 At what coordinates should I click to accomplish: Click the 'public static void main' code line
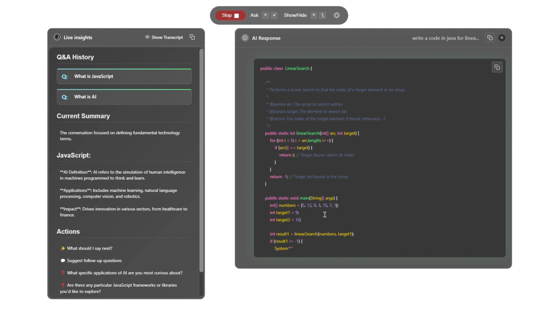pyautogui.click(x=301, y=198)
